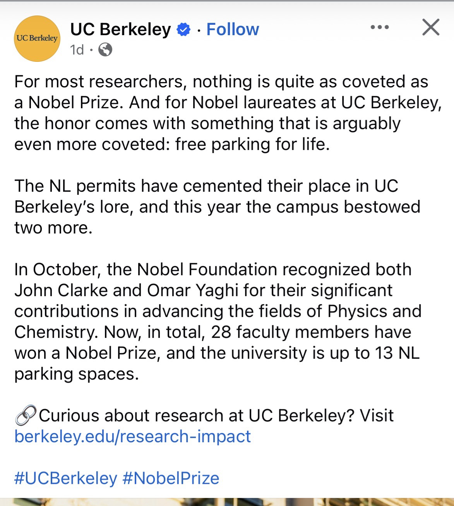
Task: Select the #NobelPrize hashtag
Action: coord(171,478)
